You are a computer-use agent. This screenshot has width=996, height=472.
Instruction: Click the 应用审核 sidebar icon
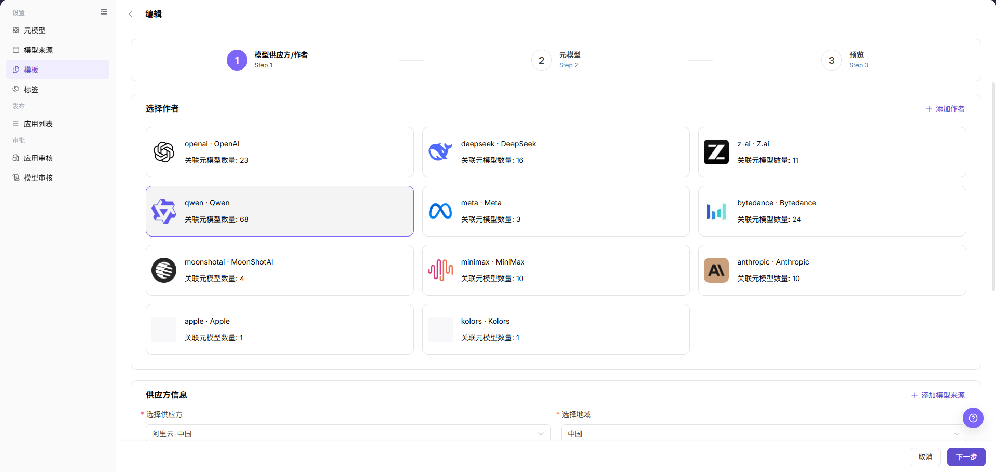point(16,158)
